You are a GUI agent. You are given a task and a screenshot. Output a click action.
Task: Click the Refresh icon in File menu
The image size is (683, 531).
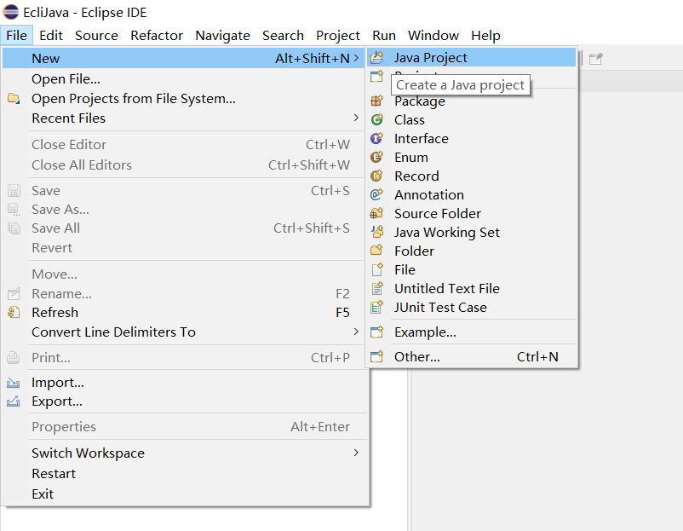[14, 312]
